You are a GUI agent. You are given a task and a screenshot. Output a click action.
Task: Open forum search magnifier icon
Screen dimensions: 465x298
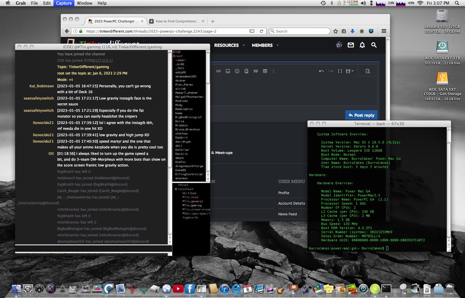(374, 45)
